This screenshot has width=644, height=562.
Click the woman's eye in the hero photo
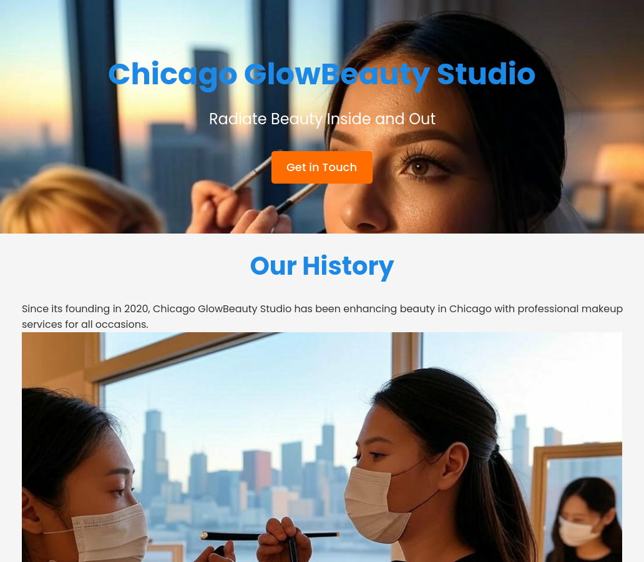click(x=420, y=167)
